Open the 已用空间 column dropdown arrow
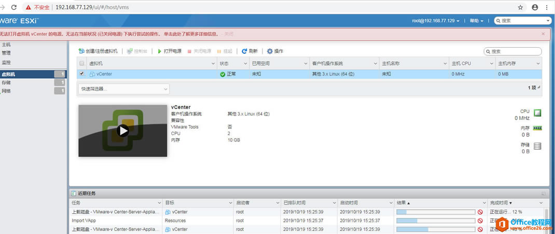This screenshot has height=234, width=555. coord(306,64)
